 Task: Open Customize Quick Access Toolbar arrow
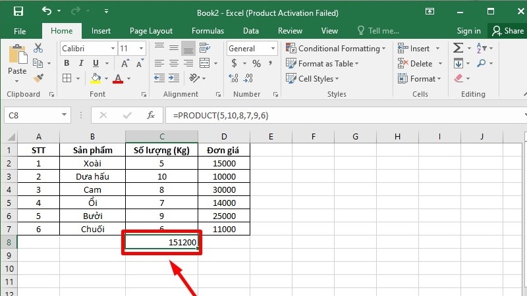coord(106,11)
